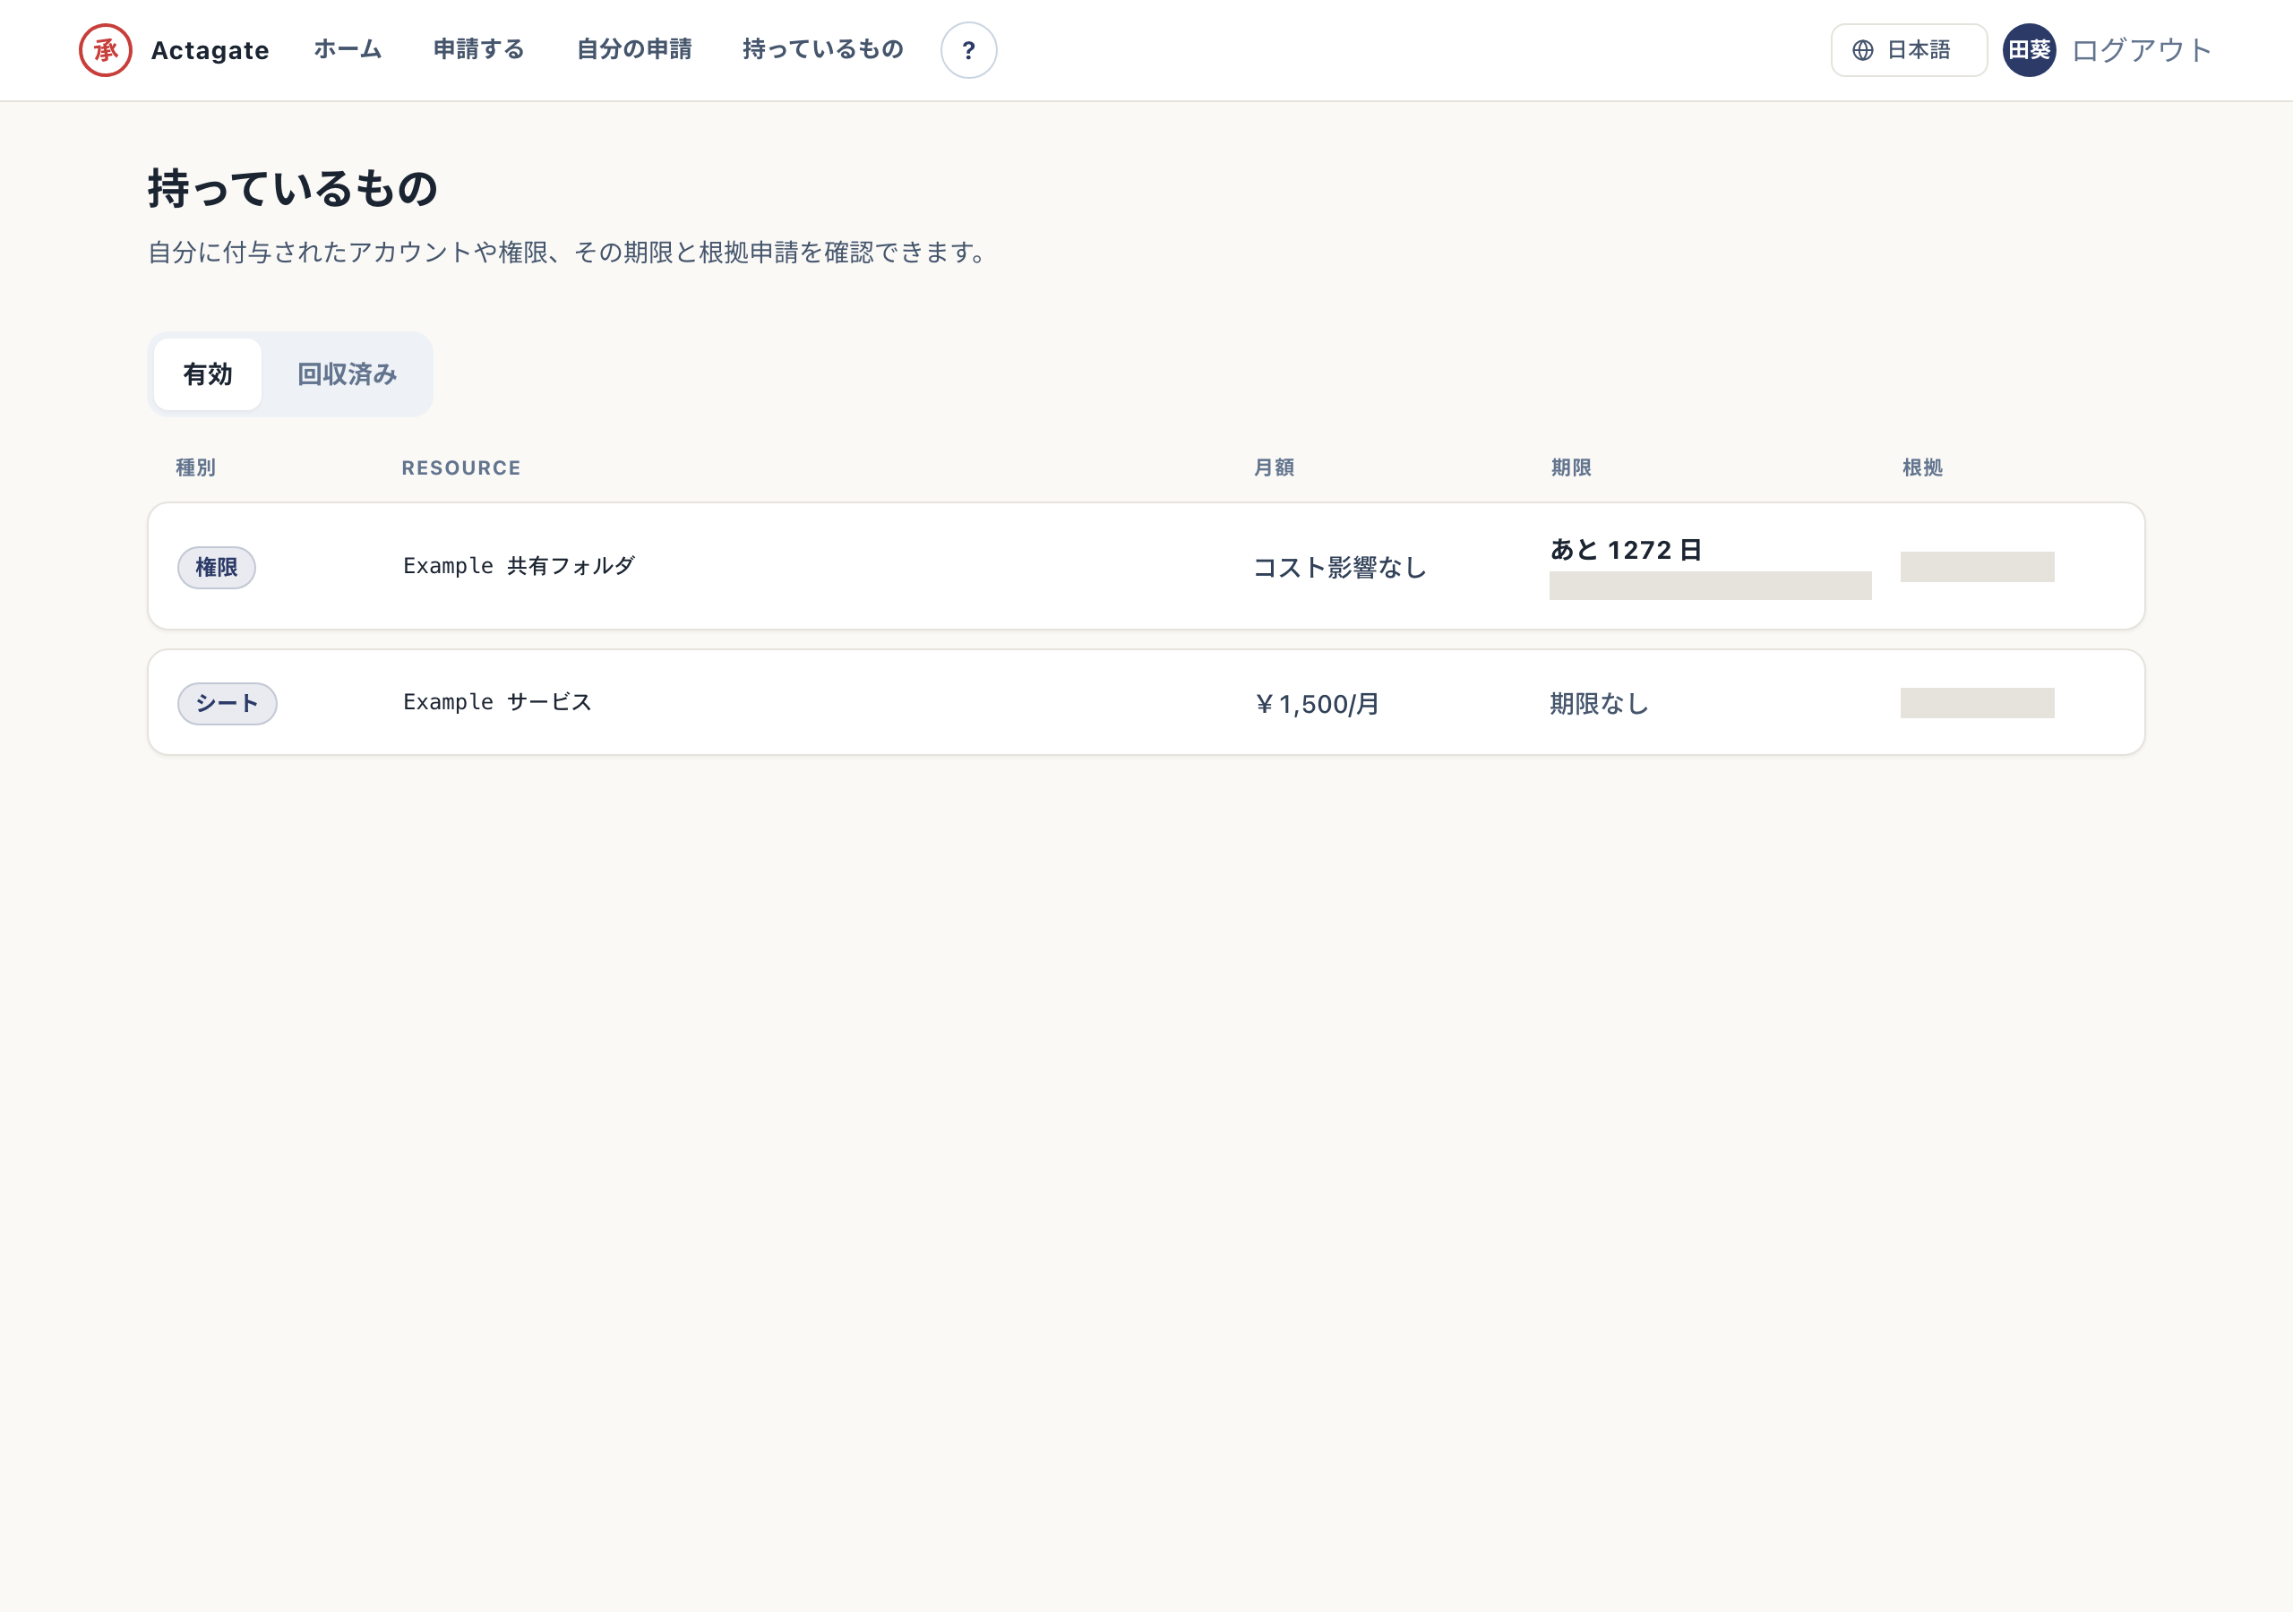Screen dimensions: 2293x1612
Task: Switch to the 回収済み tab
Action: 348,374
